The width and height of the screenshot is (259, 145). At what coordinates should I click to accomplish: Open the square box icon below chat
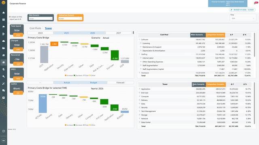[4, 97]
